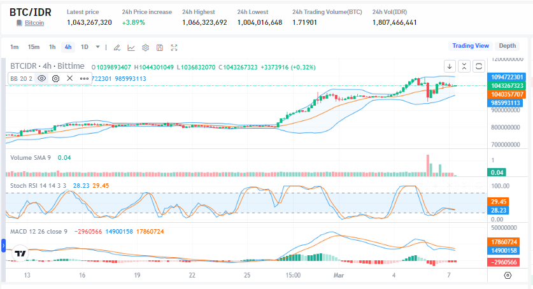This screenshot has width=533, height=289.
Task: Click the 100.00 Stoch RSI scale label
Action: tap(501, 186)
